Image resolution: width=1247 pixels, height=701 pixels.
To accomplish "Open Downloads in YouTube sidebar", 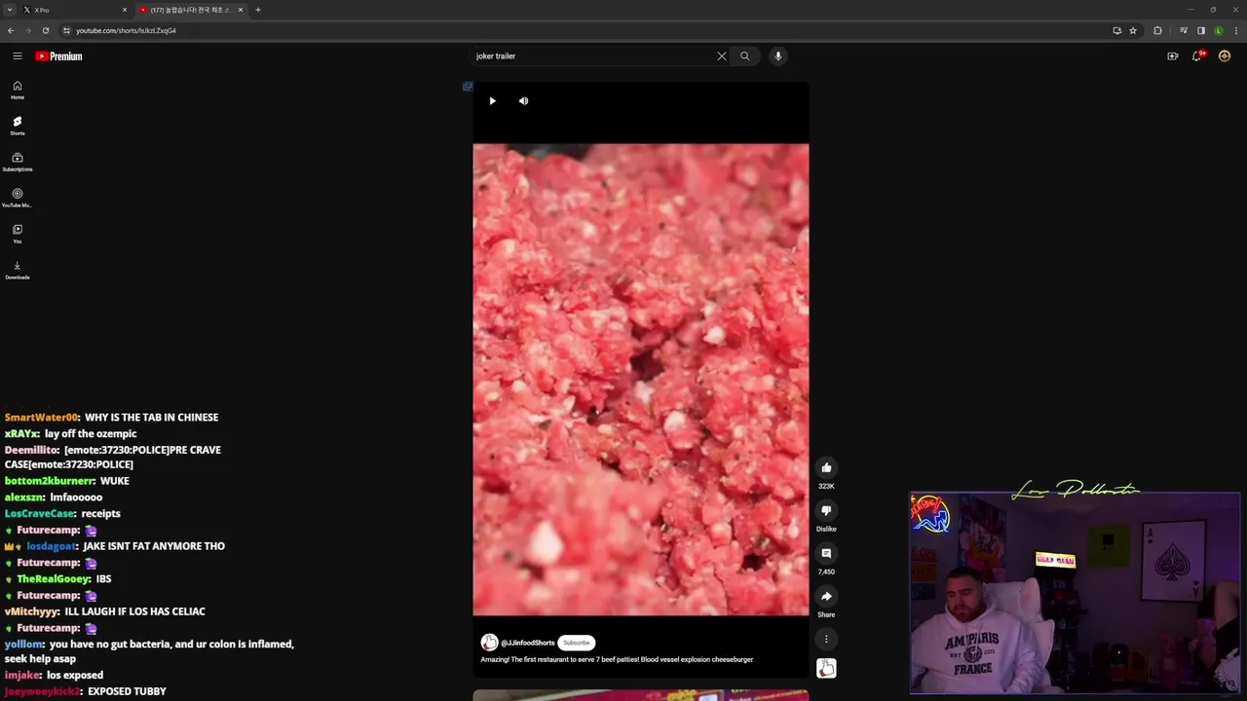I will point(18,270).
